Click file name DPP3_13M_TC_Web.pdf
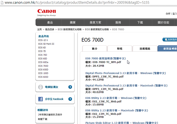 108,89
